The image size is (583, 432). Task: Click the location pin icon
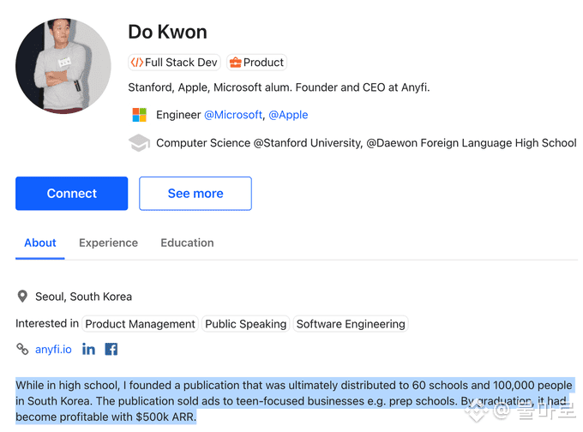pos(22,297)
